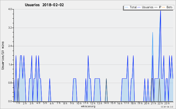
Task: Click the IP legend label
Action: (160, 7)
